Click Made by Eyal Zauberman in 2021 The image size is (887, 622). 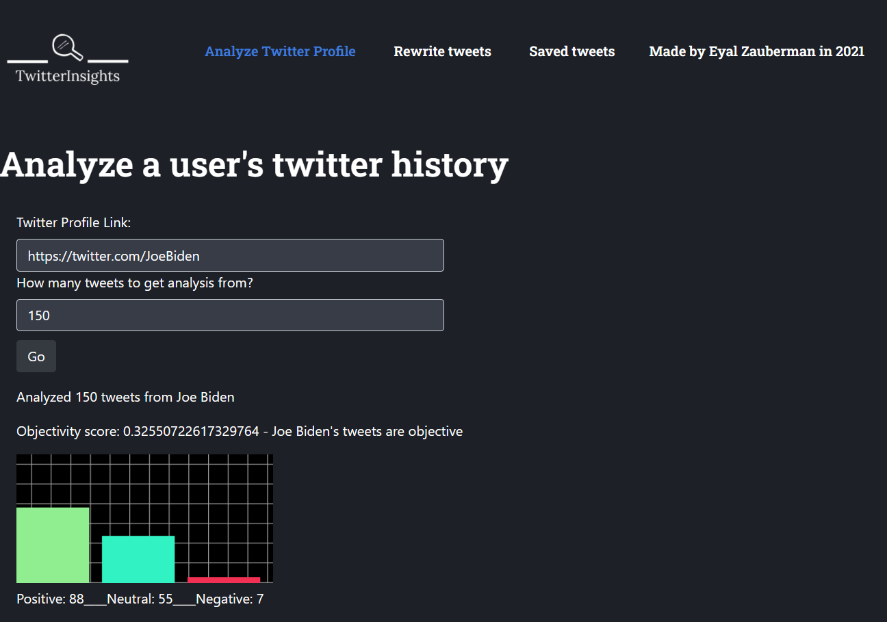[756, 51]
